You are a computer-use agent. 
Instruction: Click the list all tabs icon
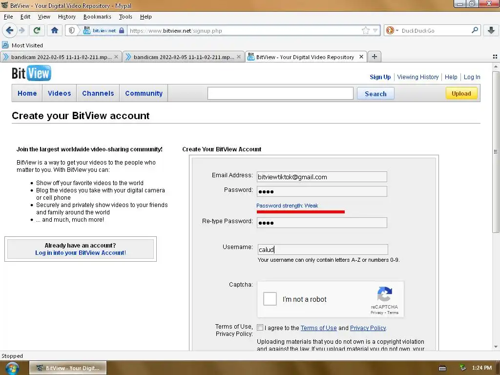click(x=495, y=57)
